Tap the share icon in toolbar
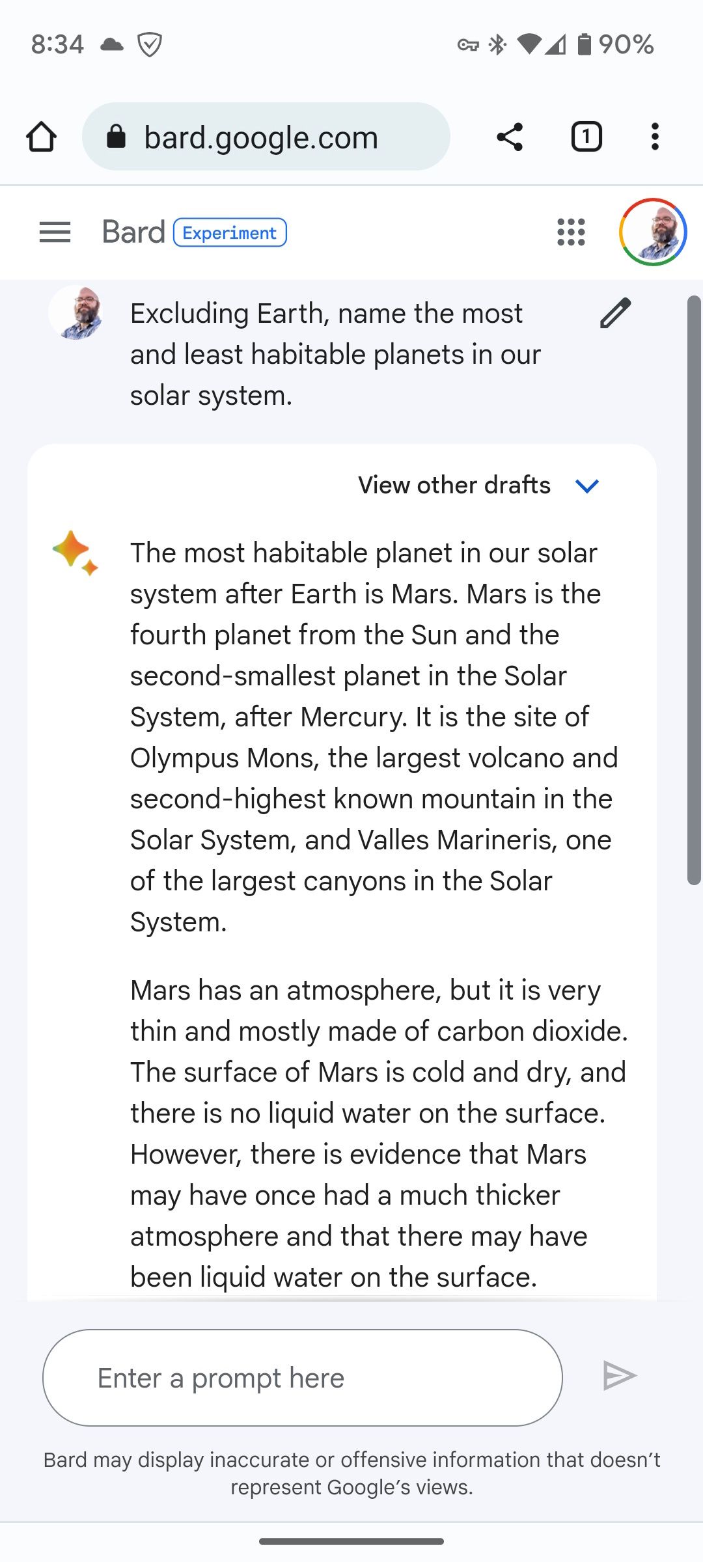The width and height of the screenshot is (703, 1562). point(510,137)
